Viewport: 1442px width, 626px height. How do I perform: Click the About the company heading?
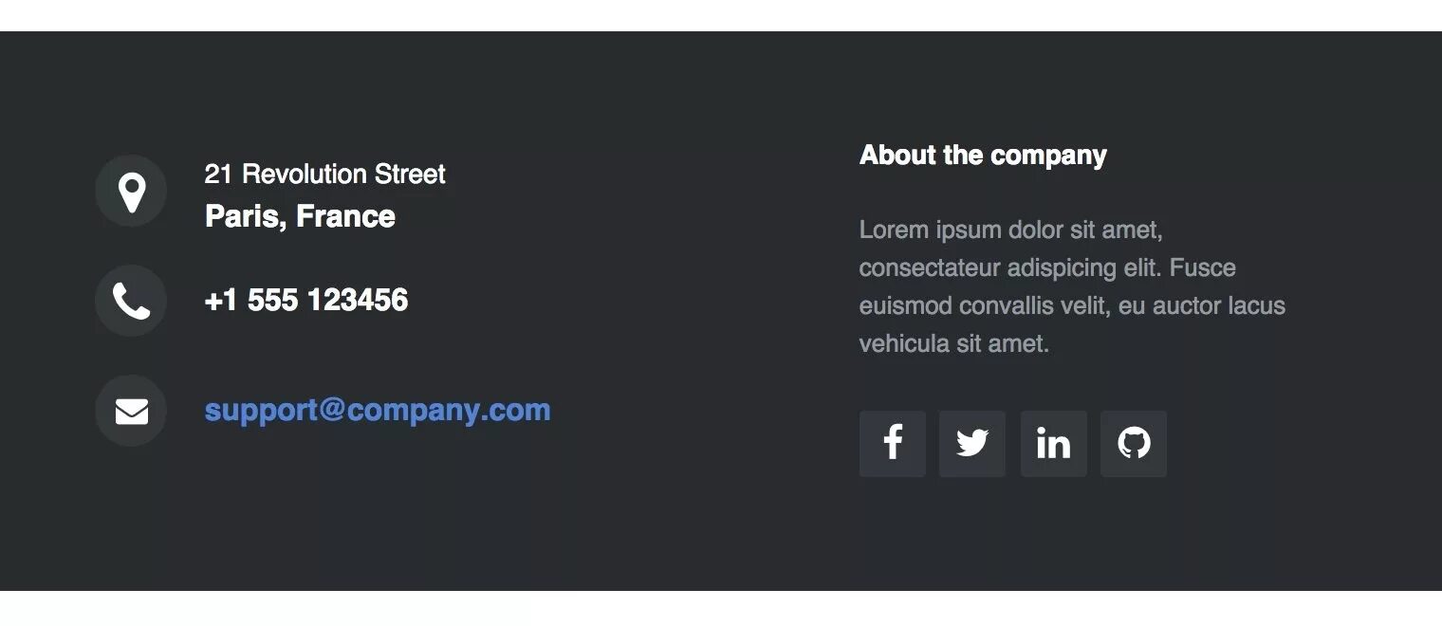[x=983, y=156]
